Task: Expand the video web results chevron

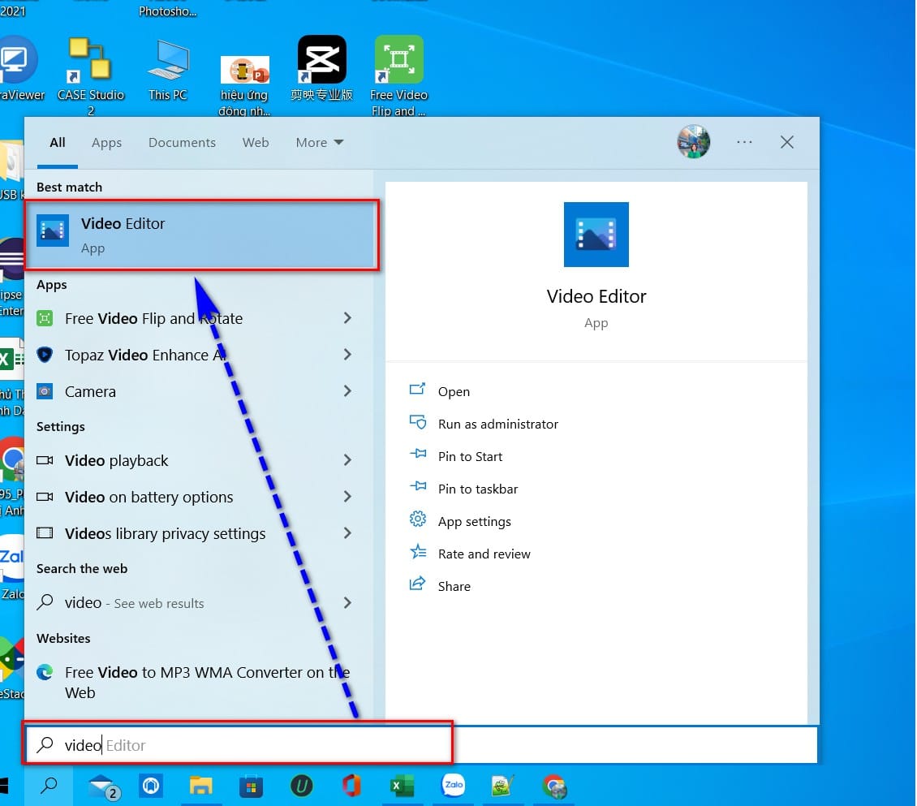Action: point(347,602)
